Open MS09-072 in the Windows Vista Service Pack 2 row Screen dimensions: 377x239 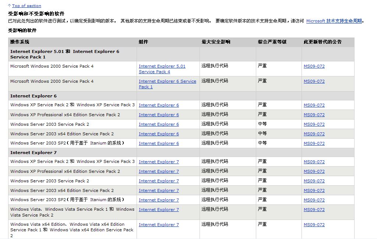pos(314,210)
